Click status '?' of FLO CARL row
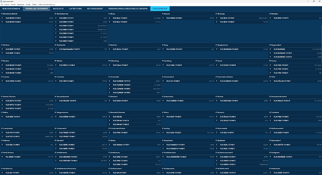 point(163,65)
